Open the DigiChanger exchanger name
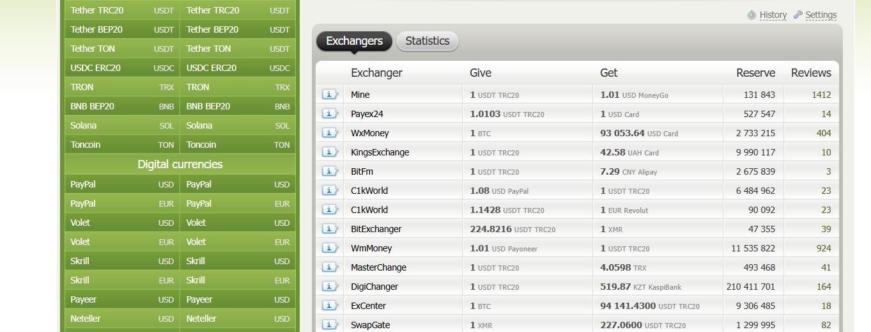Image resolution: width=871 pixels, height=332 pixels. (374, 287)
